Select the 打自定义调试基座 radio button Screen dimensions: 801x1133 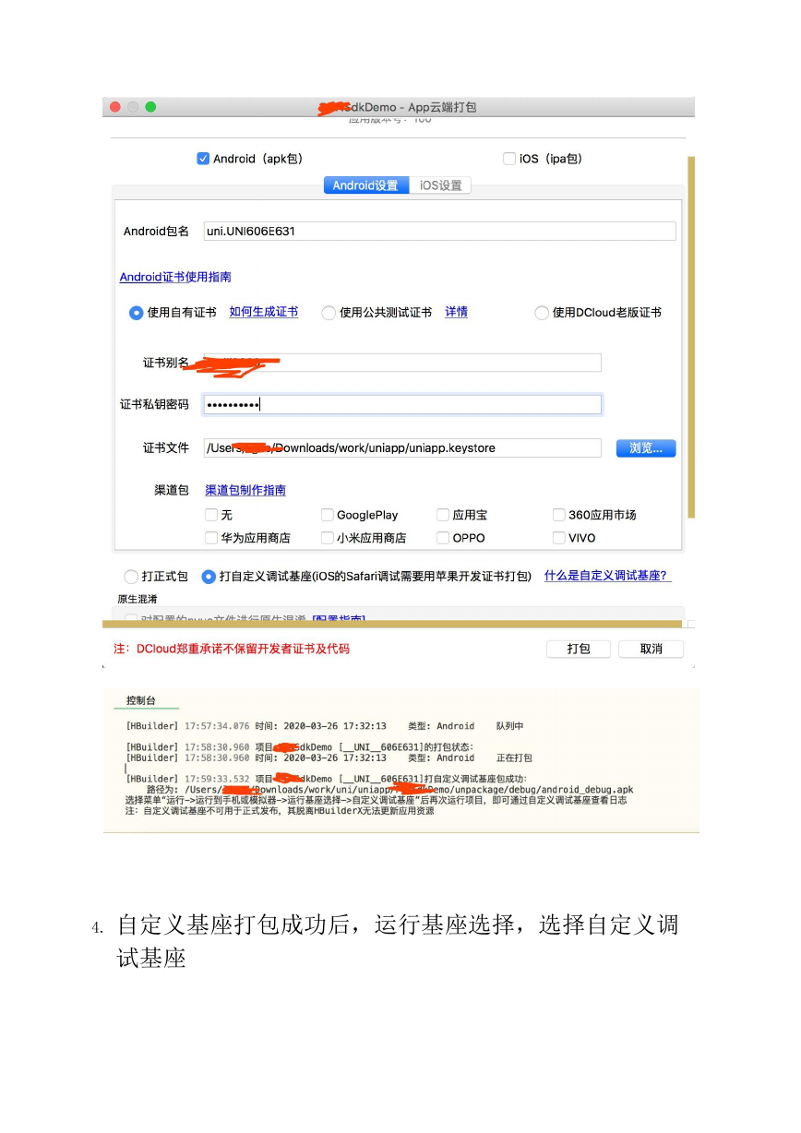[209, 577]
